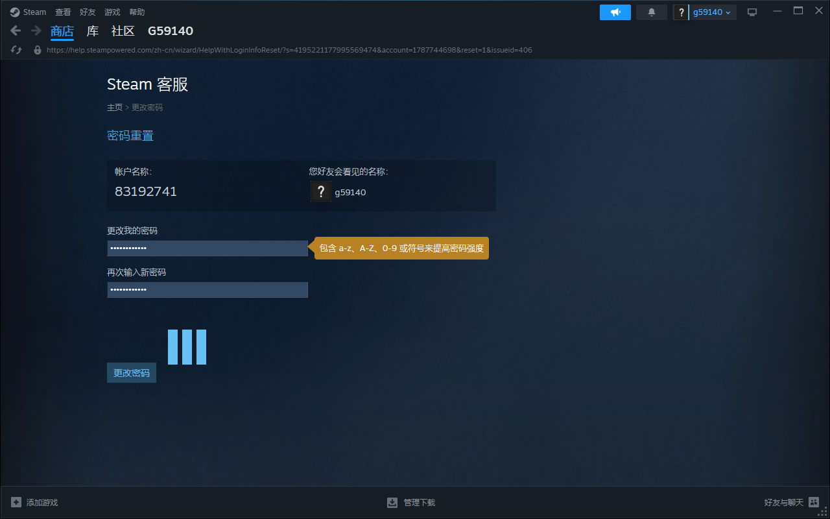Go to 主页 via the breadcrumb link

click(114, 107)
